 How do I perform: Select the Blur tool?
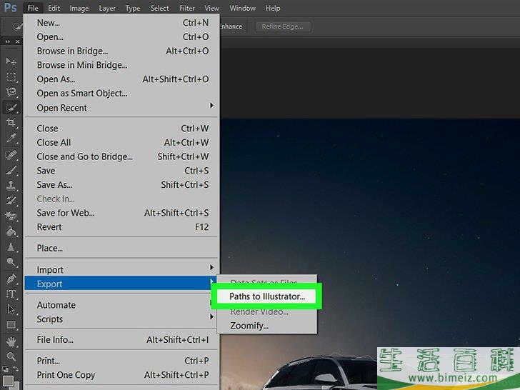pos(11,246)
